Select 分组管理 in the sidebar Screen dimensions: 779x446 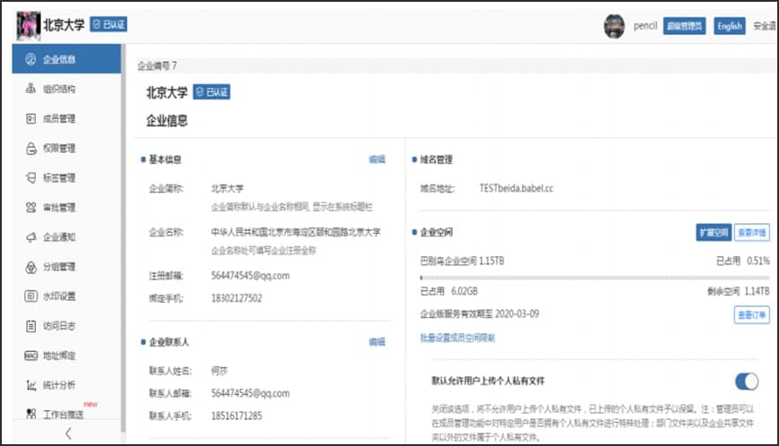click(x=59, y=267)
